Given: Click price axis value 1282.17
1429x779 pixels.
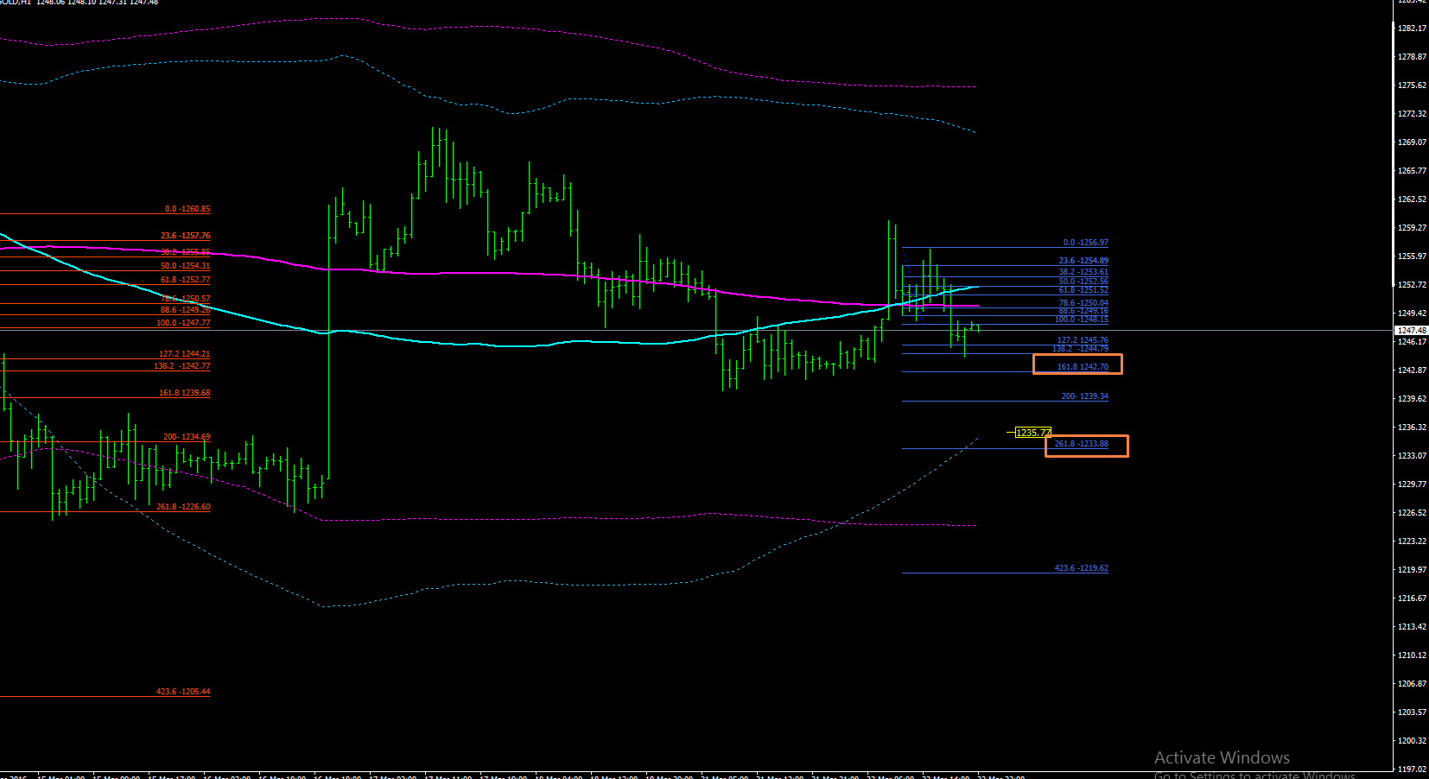Looking at the screenshot, I should pos(1412,28).
